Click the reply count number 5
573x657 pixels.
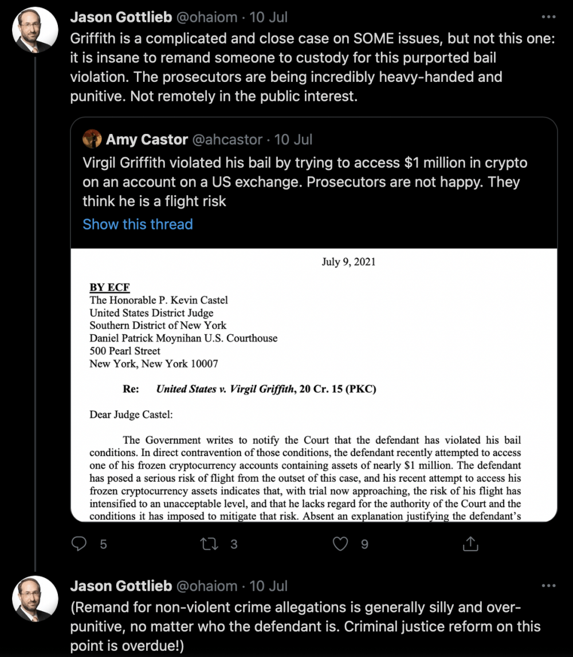tap(103, 544)
